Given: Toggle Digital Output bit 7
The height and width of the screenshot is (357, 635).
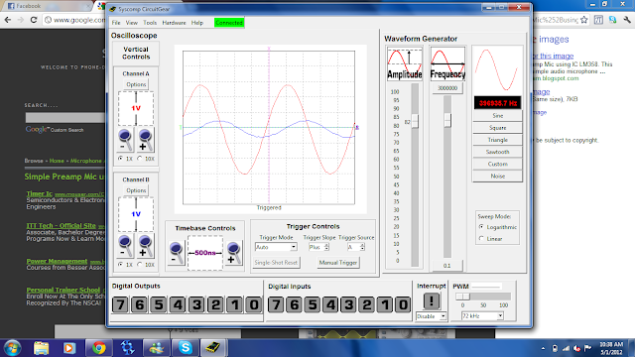Looking at the screenshot, I should click(x=120, y=304).
